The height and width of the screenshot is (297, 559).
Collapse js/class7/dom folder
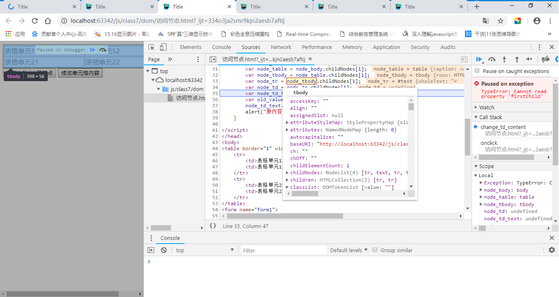(159, 89)
